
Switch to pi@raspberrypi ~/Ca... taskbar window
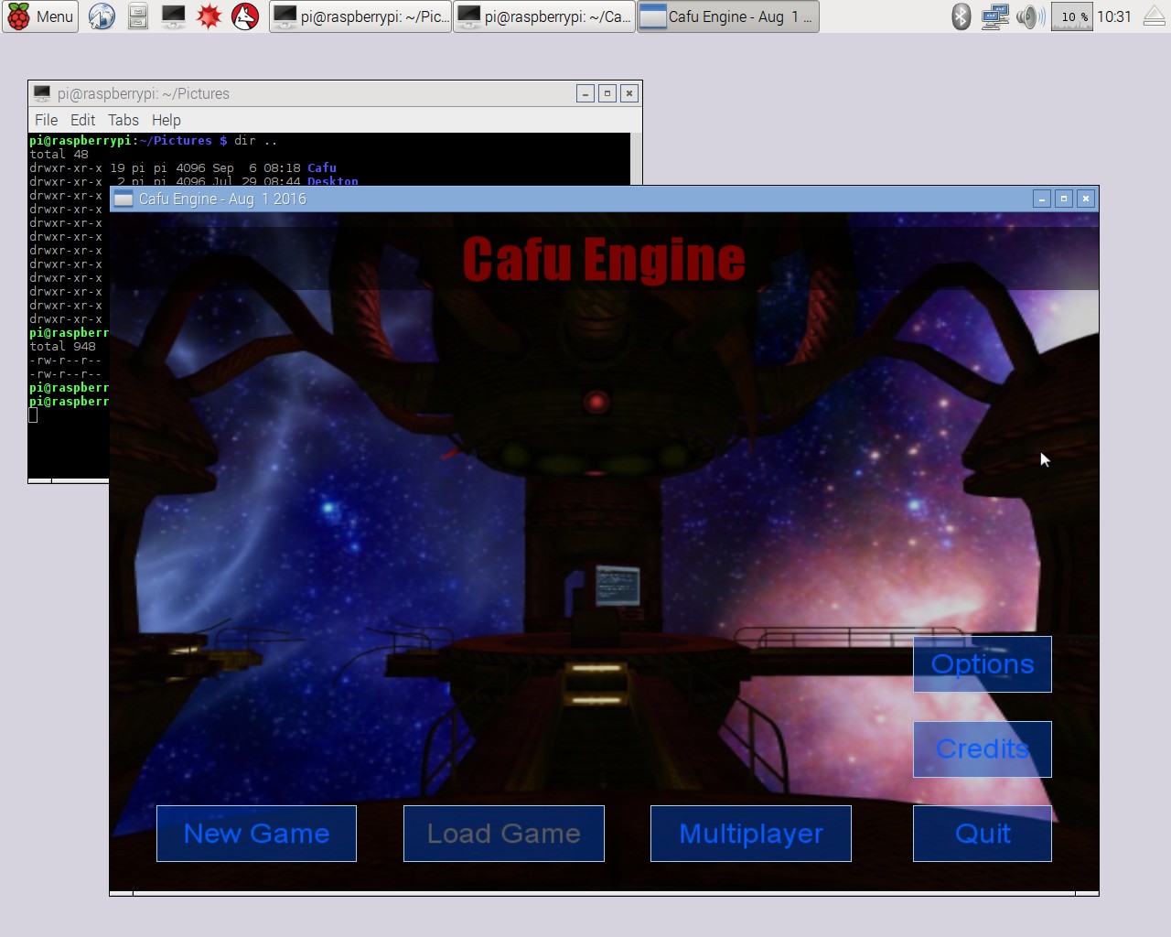point(543,16)
